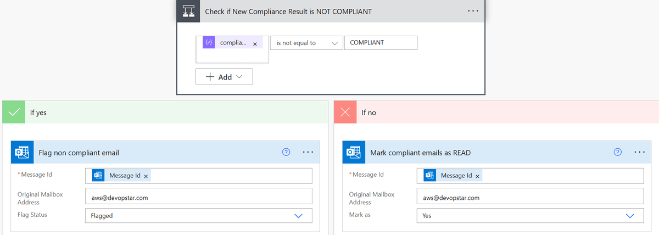Open the 'is not equal to' operator dropdown
This screenshot has height=235, width=659.
point(305,43)
